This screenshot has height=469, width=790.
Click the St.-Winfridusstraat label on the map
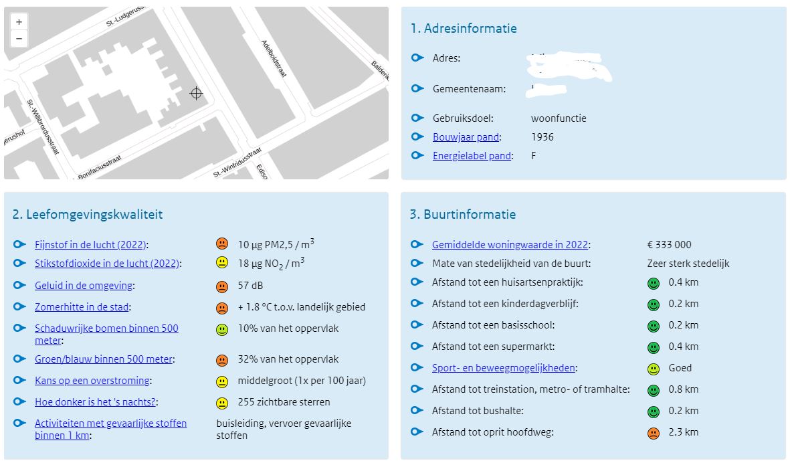(237, 162)
